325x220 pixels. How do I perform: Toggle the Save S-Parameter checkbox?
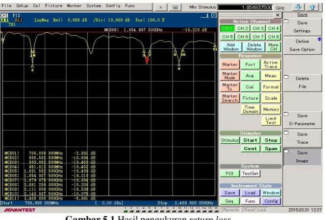[x=286, y=114]
